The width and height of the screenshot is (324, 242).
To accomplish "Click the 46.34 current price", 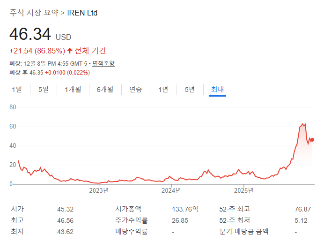I will [x=30, y=34].
